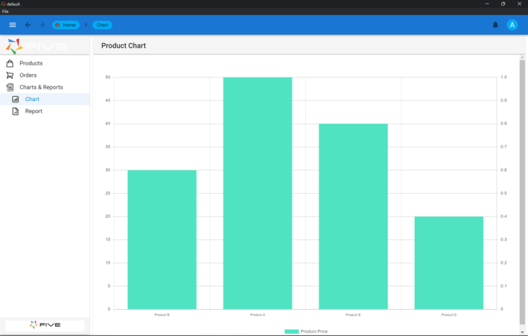
Task: Go to the Home breadcrumb
Action: [66, 25]
